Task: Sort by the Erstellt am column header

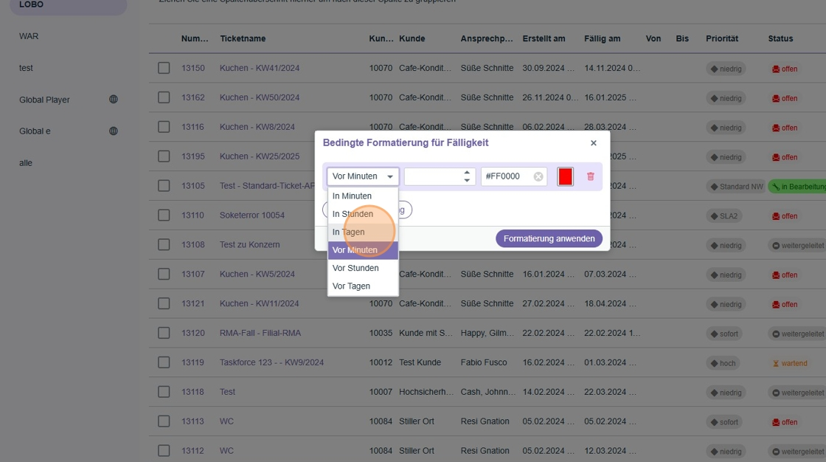Action: coord(544,38)
